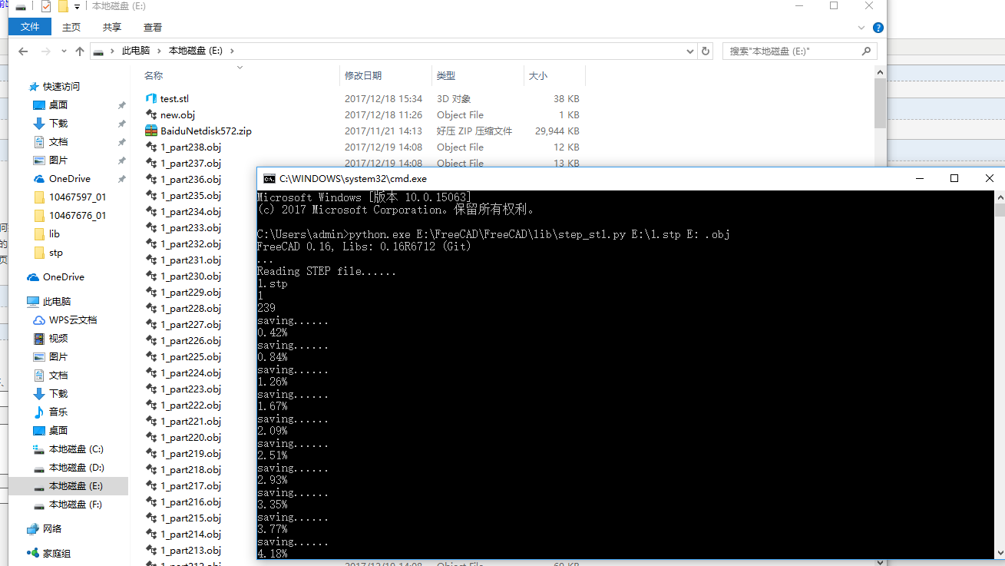This screenshot has height=566, width=1005.
Task: Switch to 共享 ribbon tab
Action: (x=112, y=27)
